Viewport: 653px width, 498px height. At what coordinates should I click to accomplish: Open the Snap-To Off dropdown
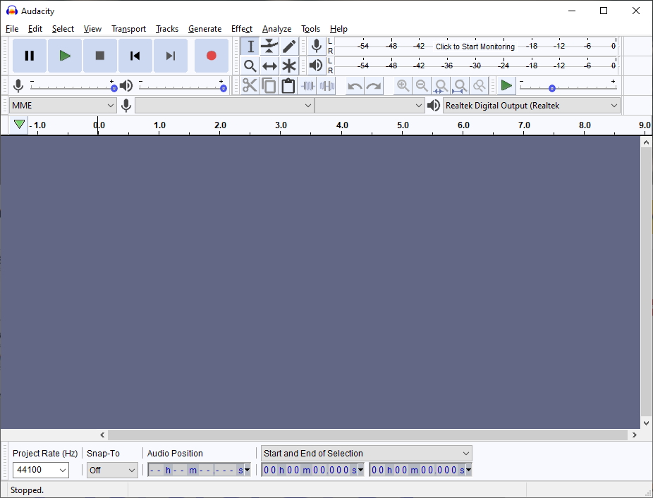point(112,470)
